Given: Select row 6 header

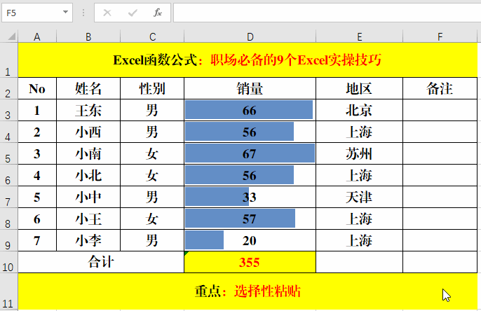Looking at the screenshot, I should pos(8,176).
